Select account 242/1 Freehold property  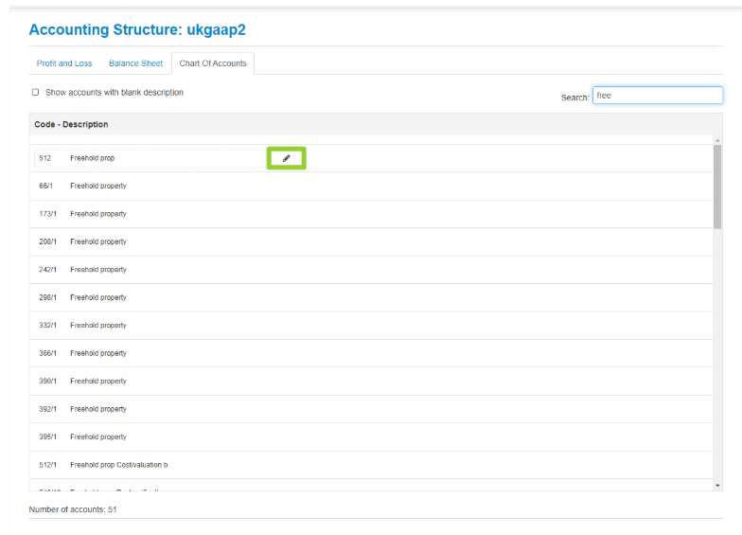(97, 270)
